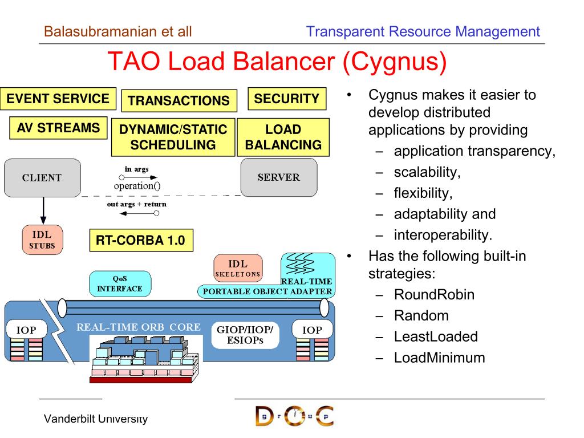Select the "Vanderbilt University" footer text

pos(96,419)
